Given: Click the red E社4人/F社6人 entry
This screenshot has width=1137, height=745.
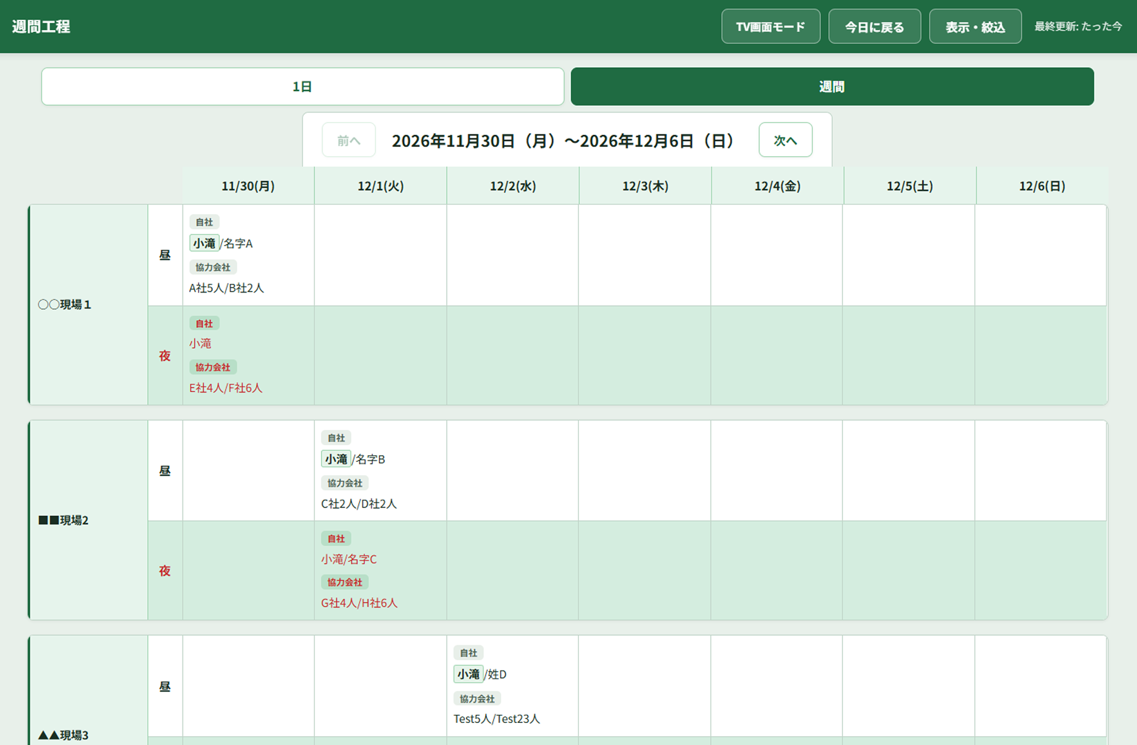Looking at the screenshot, I should (226, 388).
